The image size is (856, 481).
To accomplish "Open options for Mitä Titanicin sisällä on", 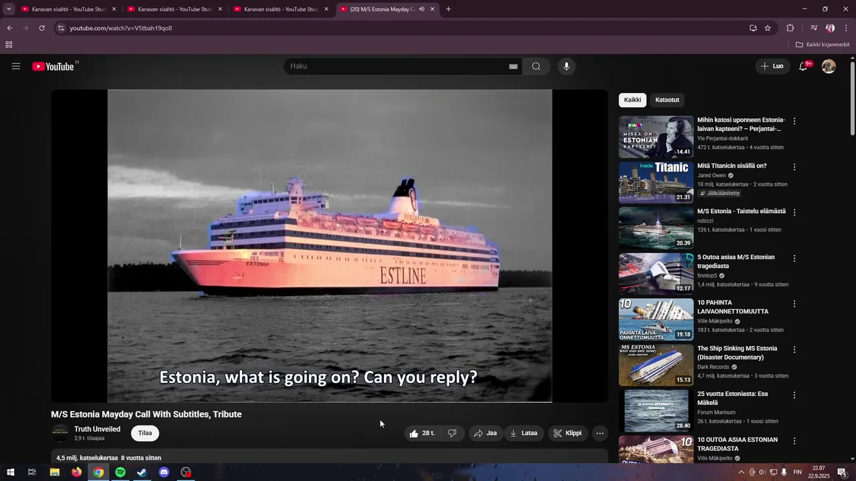I will 794,166.
